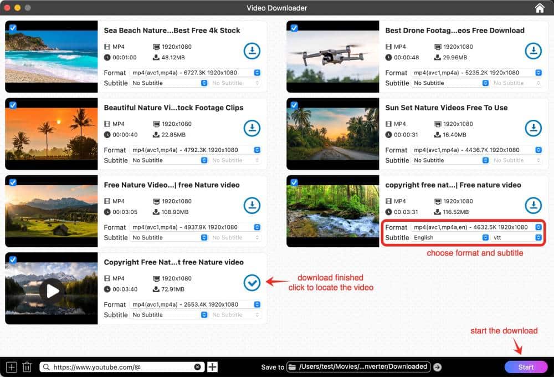Screen dimensions: 554x377
Task: Download the Best Drone Footage video
Action: coord(534,50)
